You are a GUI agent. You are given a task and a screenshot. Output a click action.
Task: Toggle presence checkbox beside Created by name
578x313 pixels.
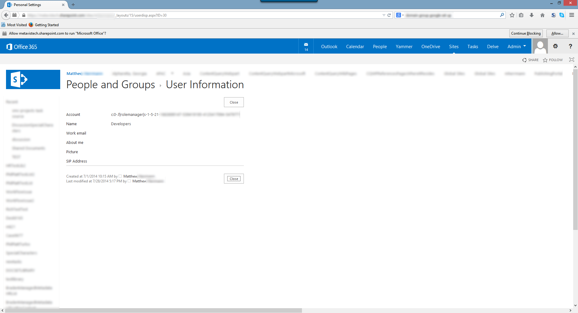click(x=120, y=176)
